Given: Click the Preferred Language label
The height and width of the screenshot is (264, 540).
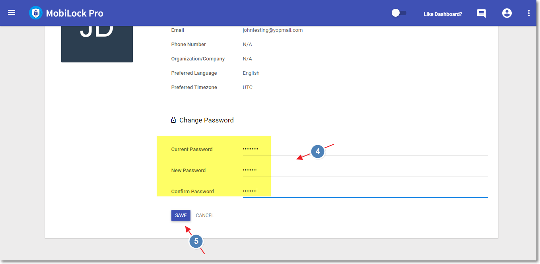Looking at the screenshot, I should 194,73.
